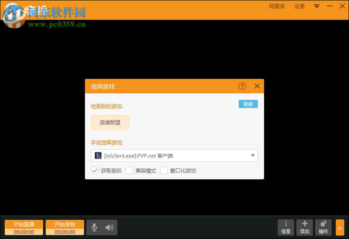This screenshot has width=349, height=239.
Task: Click the 刷新 refresh button
Action: coord(248,104)
